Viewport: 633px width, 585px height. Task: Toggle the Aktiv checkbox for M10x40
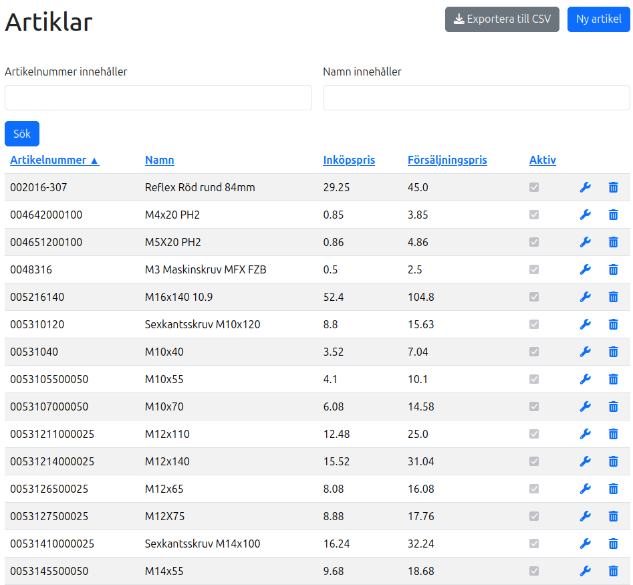pyautogui.click(x=534, y=352)
